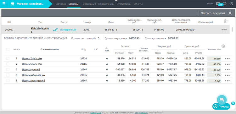
Task: Open the help question mark icon in header
Action: 225,3
